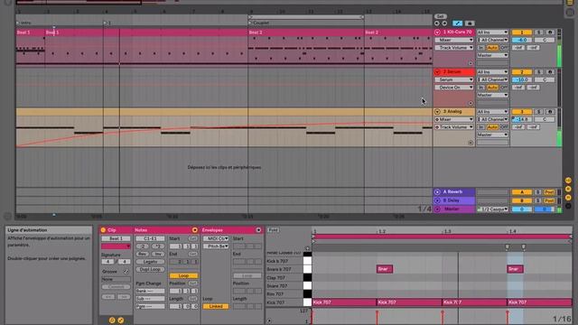
Task: Solo the Serum track
Action: [538, 72]
